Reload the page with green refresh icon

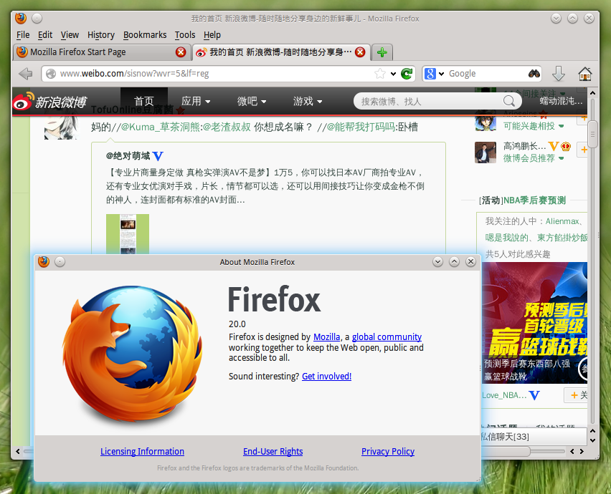[x=407, y=74]
